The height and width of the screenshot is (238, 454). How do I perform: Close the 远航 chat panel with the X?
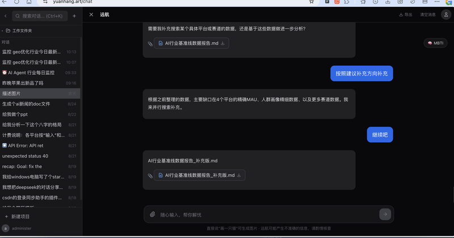pos(91,15)
